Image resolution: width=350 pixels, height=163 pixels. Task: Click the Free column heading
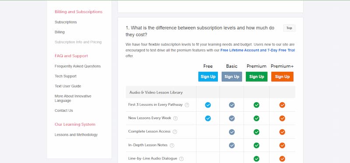(x=208, y=66)
